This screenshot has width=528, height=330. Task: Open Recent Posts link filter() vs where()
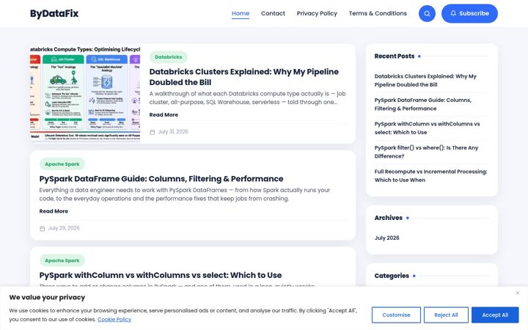point(426,152)
